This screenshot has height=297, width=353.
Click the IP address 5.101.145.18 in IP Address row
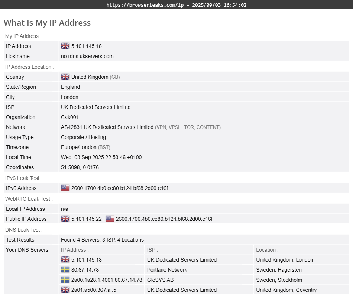(x=87, y=46)
